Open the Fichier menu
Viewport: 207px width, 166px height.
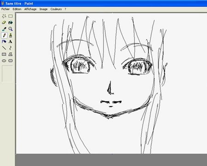pyautogui.click(x=6, y=9)
